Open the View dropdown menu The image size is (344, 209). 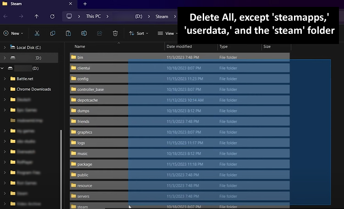[168, 33]
